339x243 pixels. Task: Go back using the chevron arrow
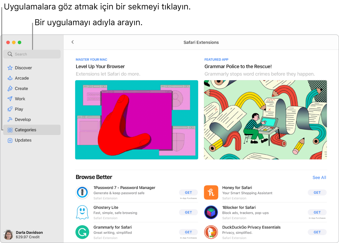pos(73,42)
